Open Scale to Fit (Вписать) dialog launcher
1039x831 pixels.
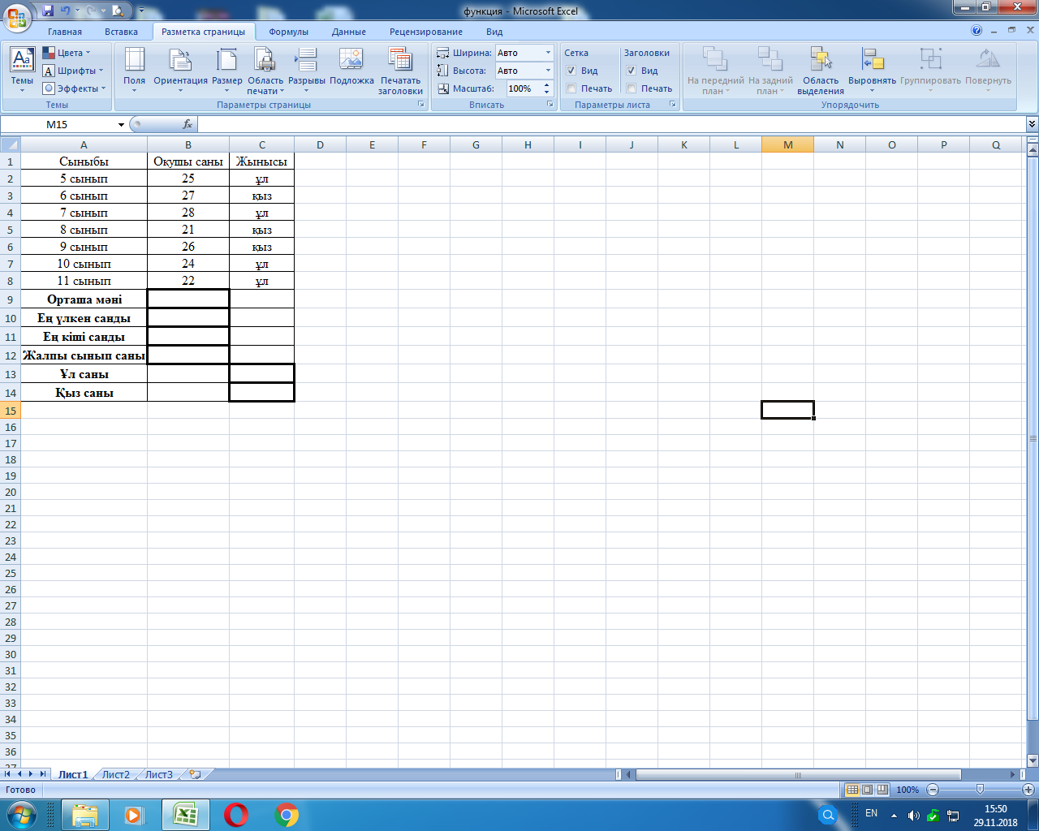[x=550, y=105]
